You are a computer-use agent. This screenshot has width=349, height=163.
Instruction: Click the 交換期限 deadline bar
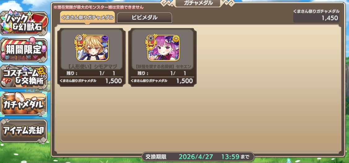pyautogui.click(x=198, y=157)
